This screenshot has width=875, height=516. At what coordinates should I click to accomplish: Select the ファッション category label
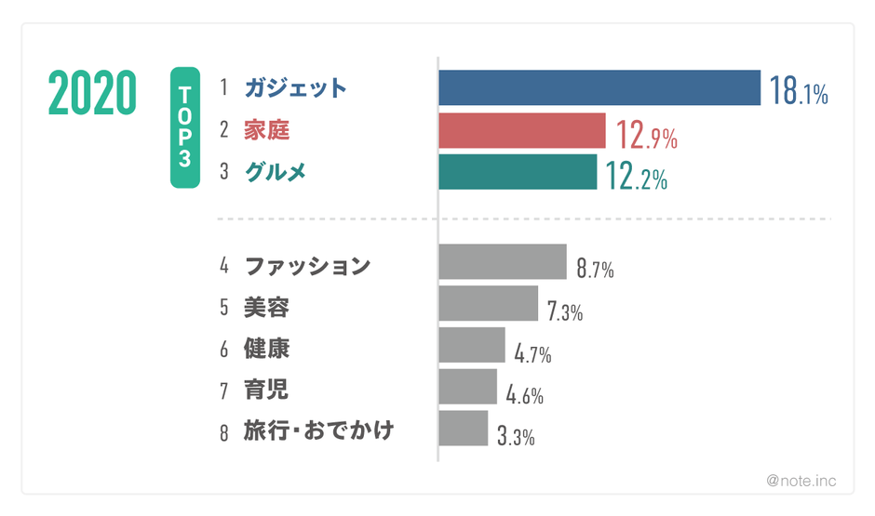tap(308, 266)
